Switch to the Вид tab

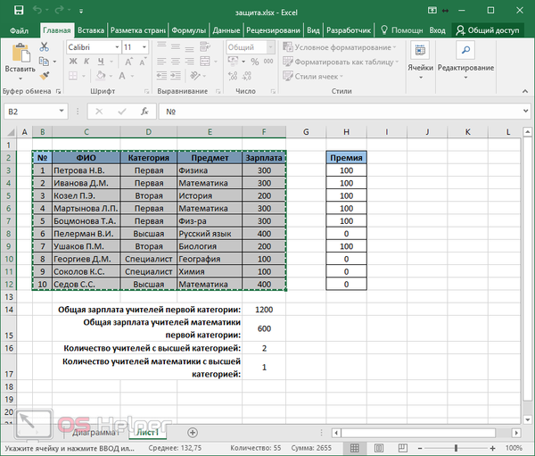pyautogui.click(x=313, y=30)
